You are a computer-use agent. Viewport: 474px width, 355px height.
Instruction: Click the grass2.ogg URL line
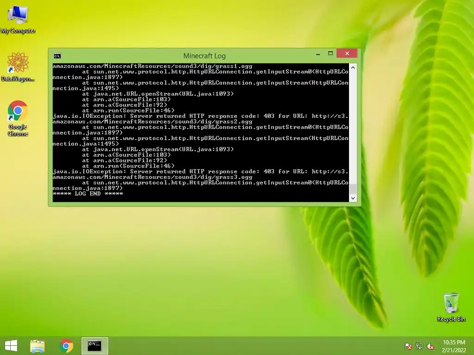[x=152, y=122]
